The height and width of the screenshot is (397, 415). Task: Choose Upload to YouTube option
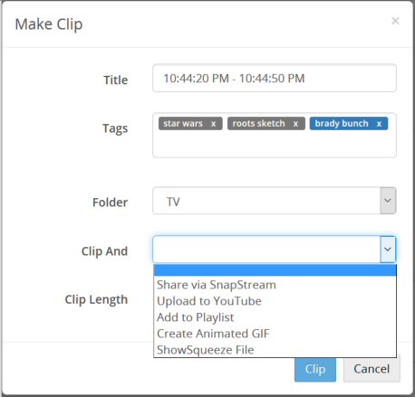click(275, 301)
